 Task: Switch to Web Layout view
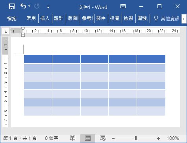(103, 138)
